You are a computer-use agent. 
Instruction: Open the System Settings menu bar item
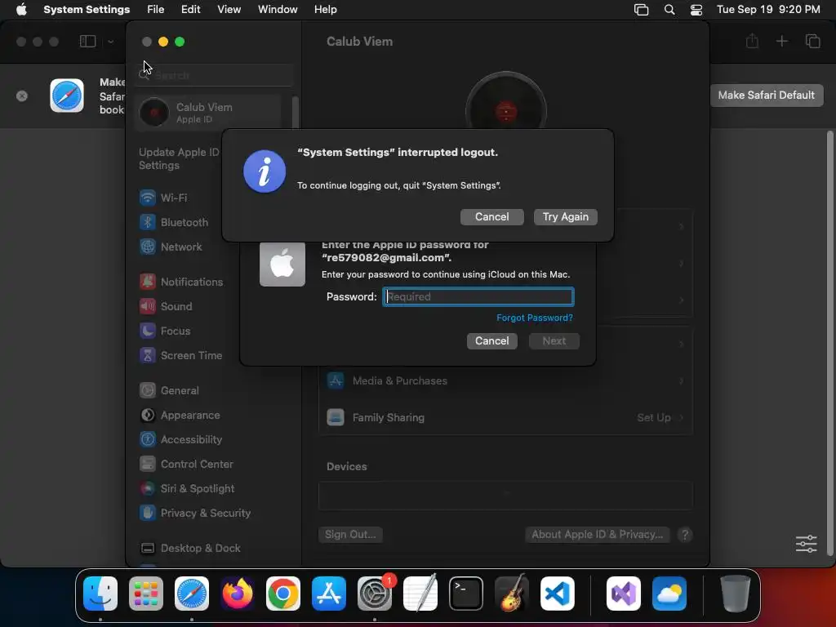[x=87, y=10]
